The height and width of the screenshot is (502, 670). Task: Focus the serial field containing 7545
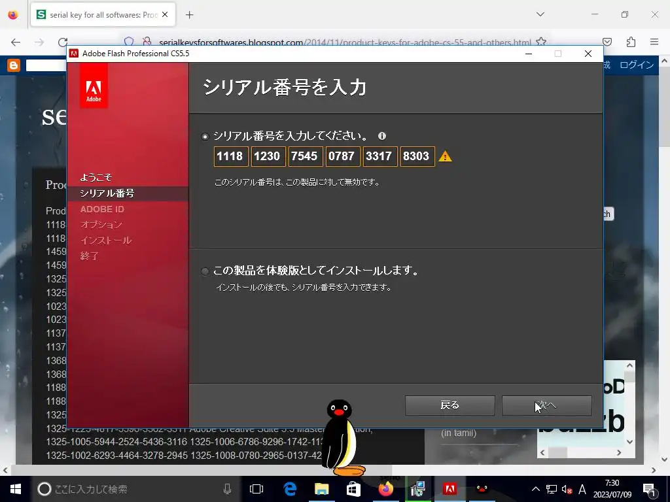tap(306, 156)
